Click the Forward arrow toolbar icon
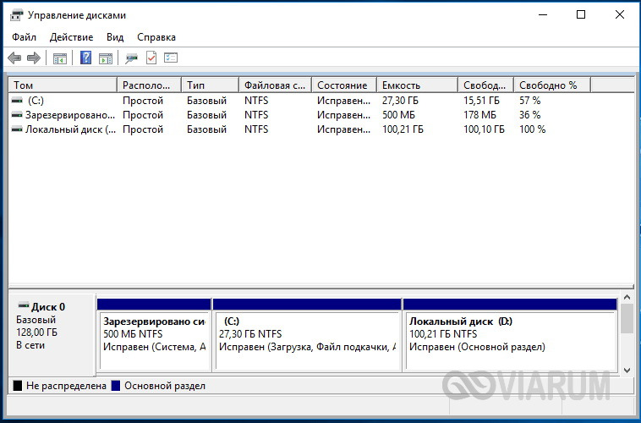 click(34, 58)
